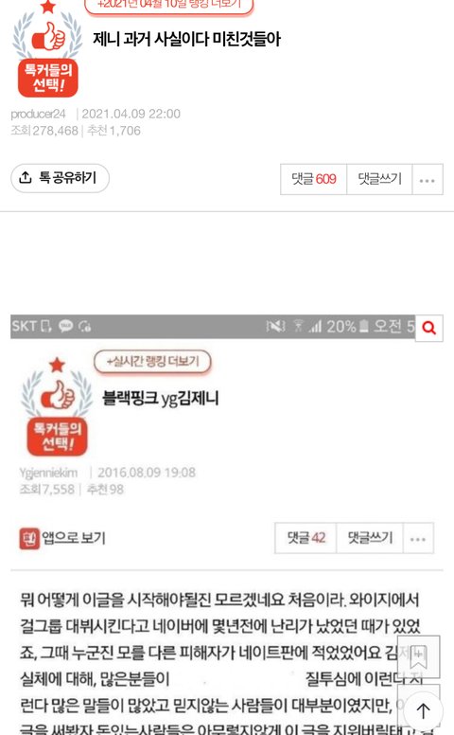454x735 pixels.
Task: Open the top post's three-dot more menu
Action: point(428,180)
